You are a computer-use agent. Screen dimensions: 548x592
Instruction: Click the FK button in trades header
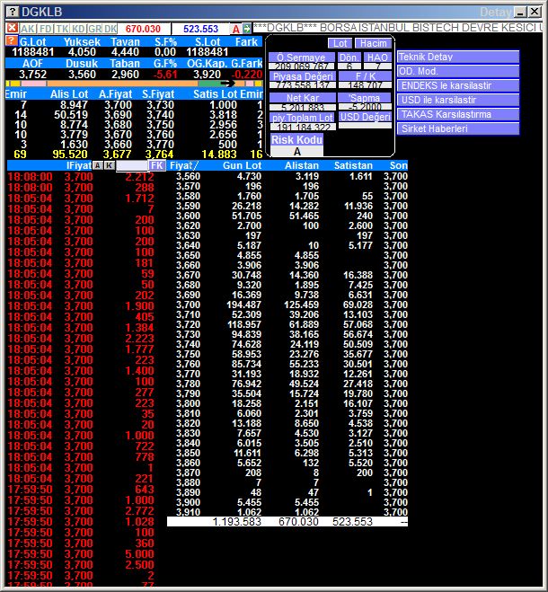(x=156, y=166)
